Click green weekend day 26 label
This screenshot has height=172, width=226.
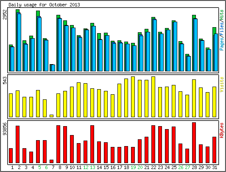pyautogui.click(x=181, y=167)
